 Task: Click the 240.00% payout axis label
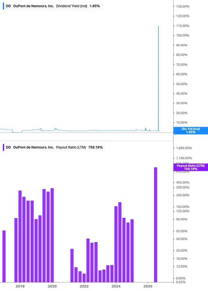(x=182, y=195)
